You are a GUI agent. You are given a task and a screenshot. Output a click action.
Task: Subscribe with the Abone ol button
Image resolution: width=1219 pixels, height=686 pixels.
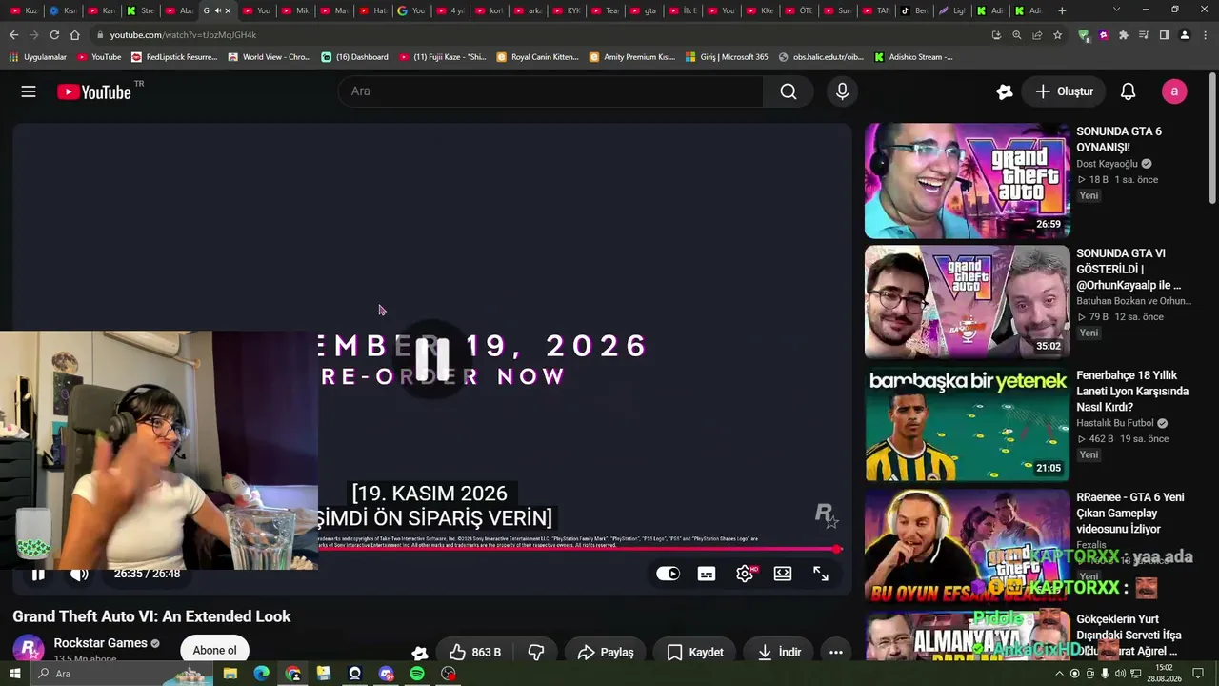[x=214, y=651]
